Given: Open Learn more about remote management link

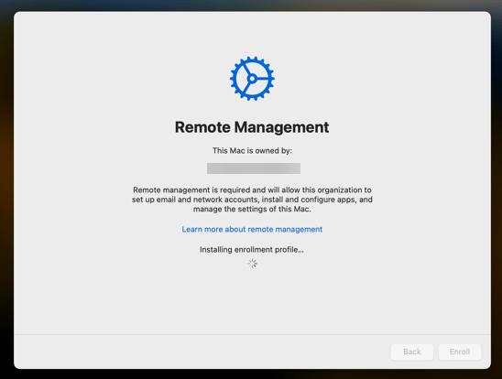Looking at the screenshot, I should pos(252,229).
